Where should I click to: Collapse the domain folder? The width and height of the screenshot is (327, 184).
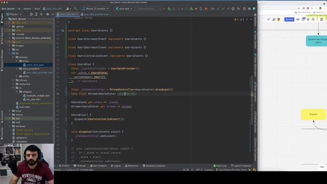point(13,57)
